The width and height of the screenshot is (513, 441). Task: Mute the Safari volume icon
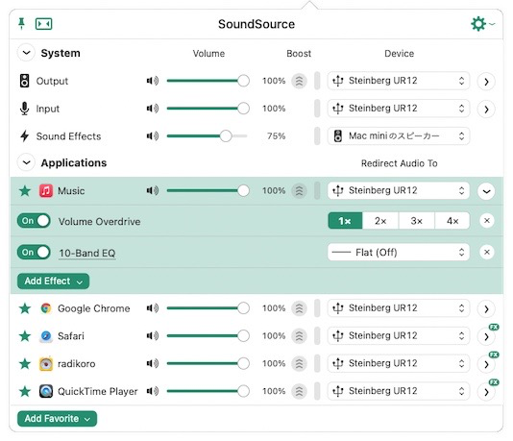153,335
